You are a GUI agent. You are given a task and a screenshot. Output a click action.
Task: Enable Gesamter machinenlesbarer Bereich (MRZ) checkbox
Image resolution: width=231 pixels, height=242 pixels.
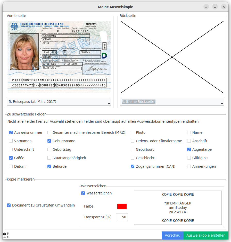[49, 132]
